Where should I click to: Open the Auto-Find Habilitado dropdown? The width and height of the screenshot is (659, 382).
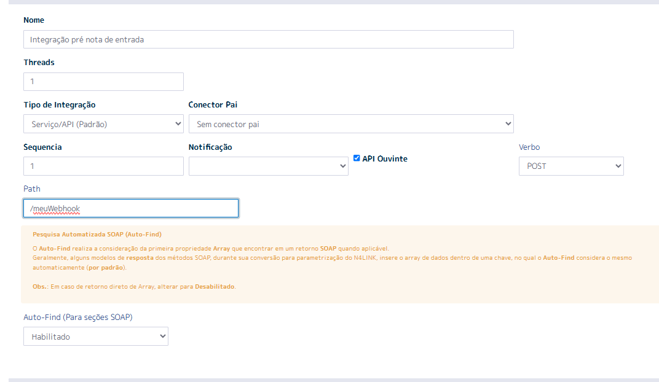96,336
